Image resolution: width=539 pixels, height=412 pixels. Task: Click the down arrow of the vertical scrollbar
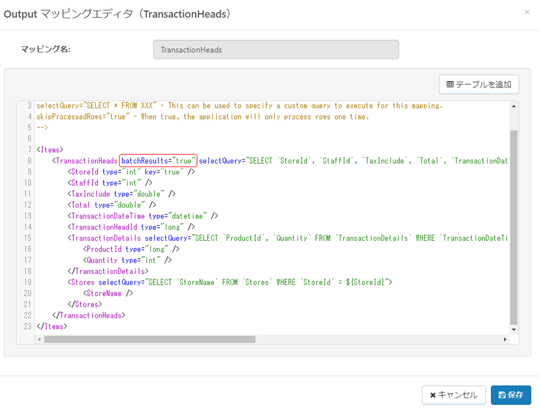513,329
